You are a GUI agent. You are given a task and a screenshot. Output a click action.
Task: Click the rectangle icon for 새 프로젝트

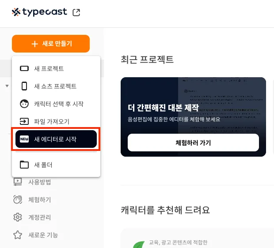click(x=24, y=68)
